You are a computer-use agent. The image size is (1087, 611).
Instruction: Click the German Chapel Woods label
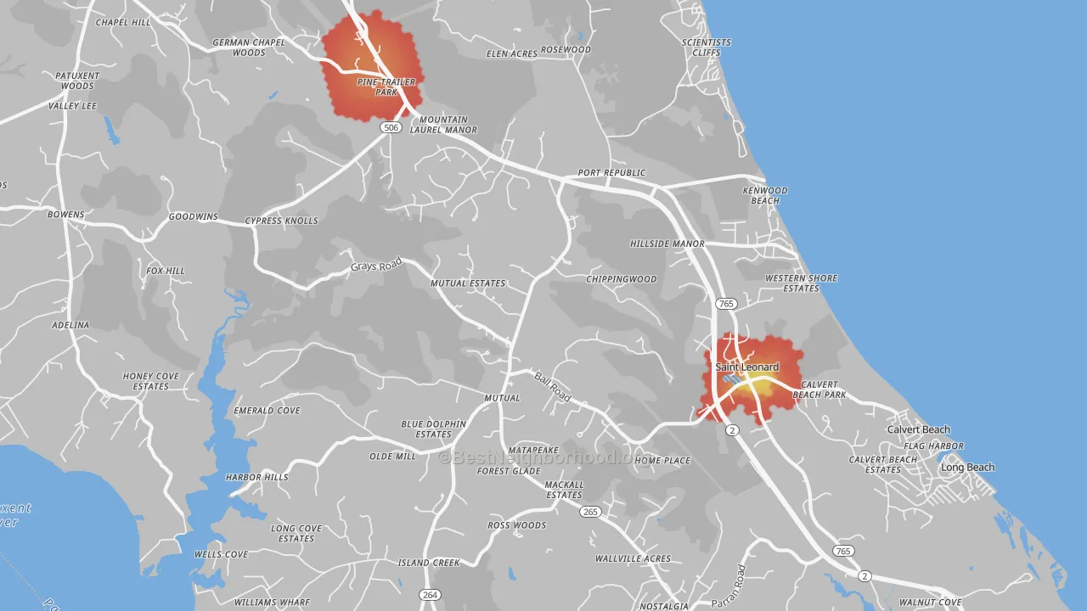coord(249,48)
